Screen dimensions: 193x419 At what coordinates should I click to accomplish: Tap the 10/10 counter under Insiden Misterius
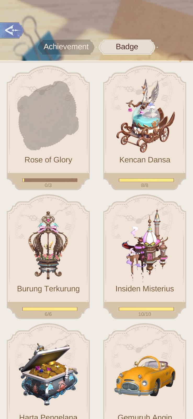coord(145,314)
